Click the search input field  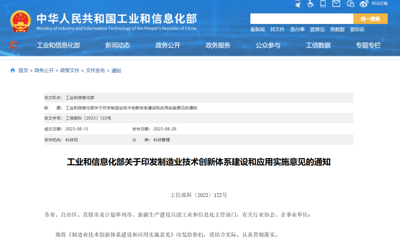(x=301, y=19)
